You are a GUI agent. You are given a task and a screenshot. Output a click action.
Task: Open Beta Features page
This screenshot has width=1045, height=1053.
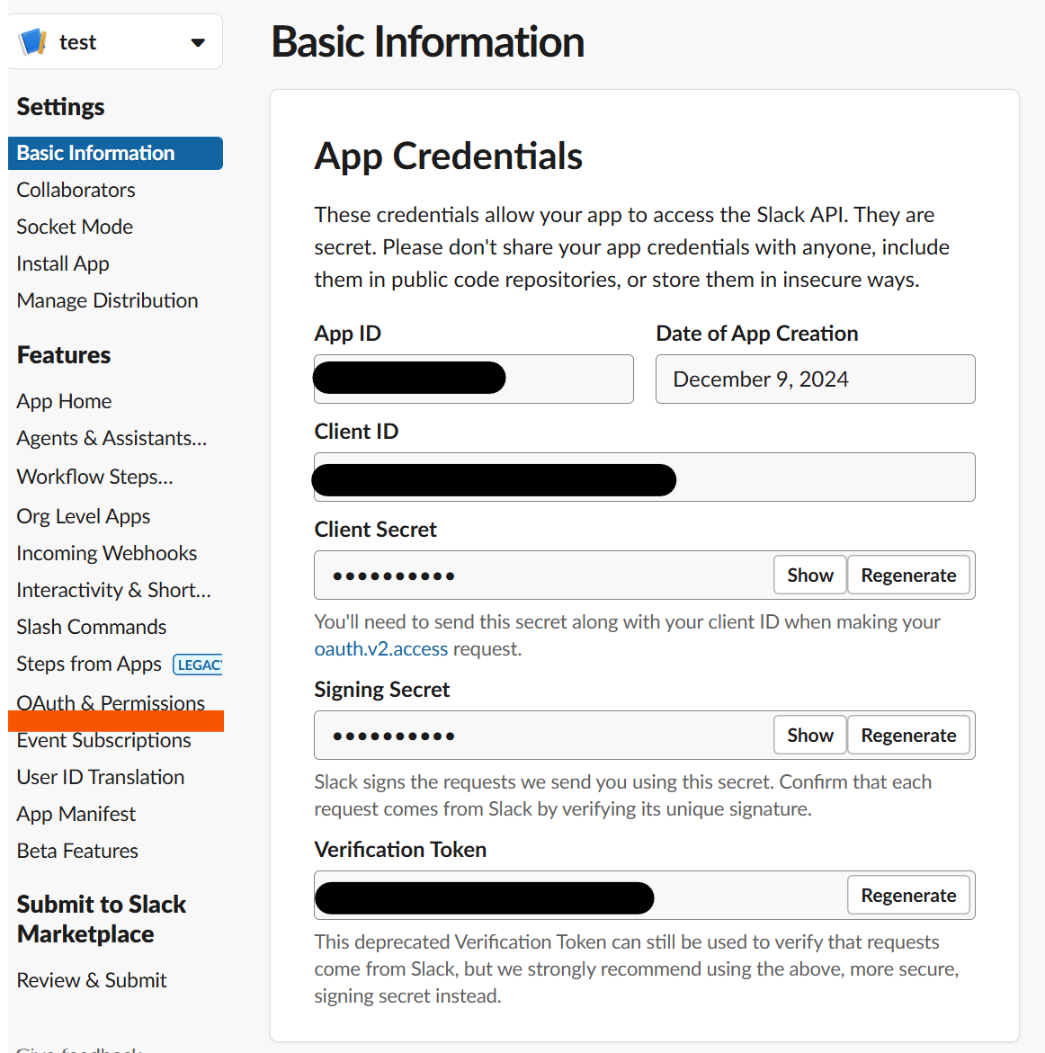(x=77, y=851)
